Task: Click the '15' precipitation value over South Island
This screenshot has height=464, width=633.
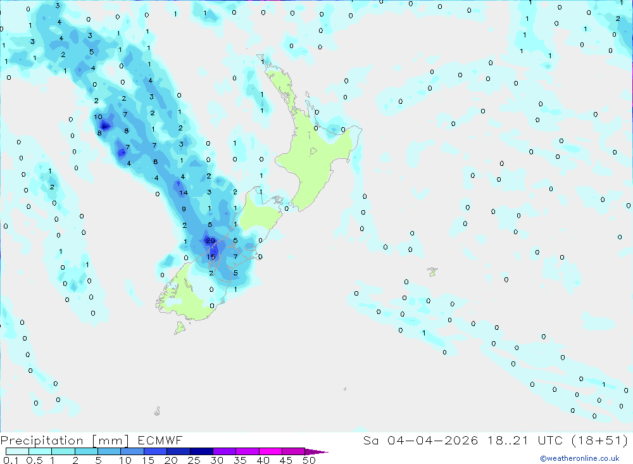Action: point(211,257)
